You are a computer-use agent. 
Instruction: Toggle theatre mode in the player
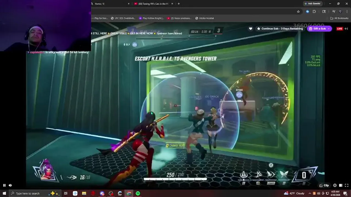point(341,185)
